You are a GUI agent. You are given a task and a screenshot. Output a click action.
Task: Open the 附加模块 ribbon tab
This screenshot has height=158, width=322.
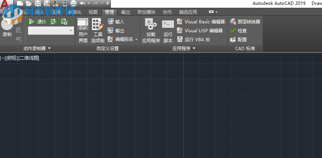point(147,12)
